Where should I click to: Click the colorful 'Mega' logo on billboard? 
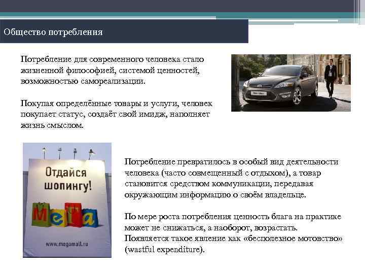65,215
